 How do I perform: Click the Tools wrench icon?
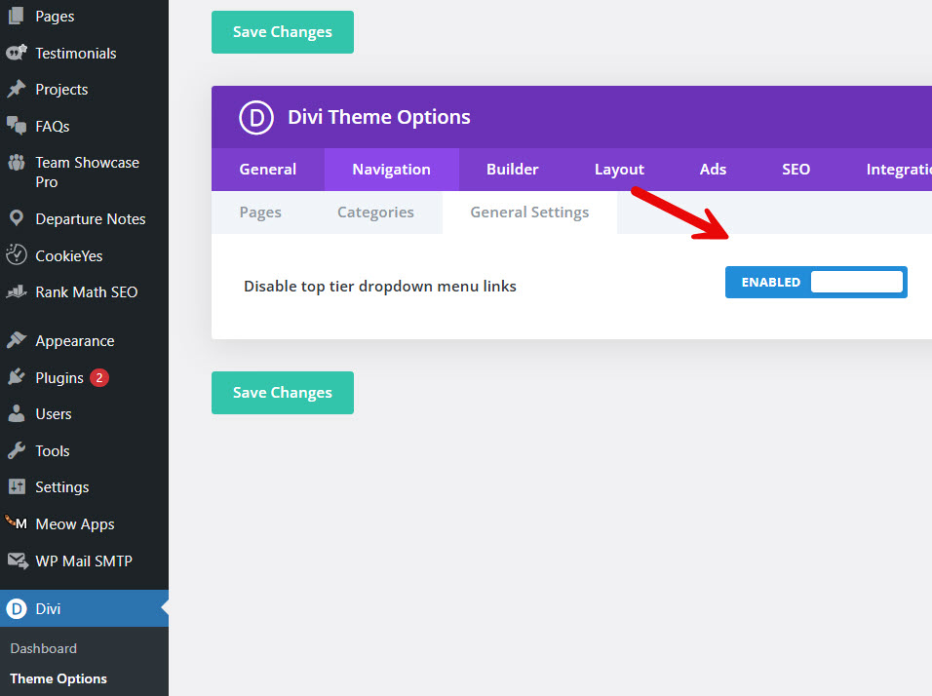tap(16, 450)
